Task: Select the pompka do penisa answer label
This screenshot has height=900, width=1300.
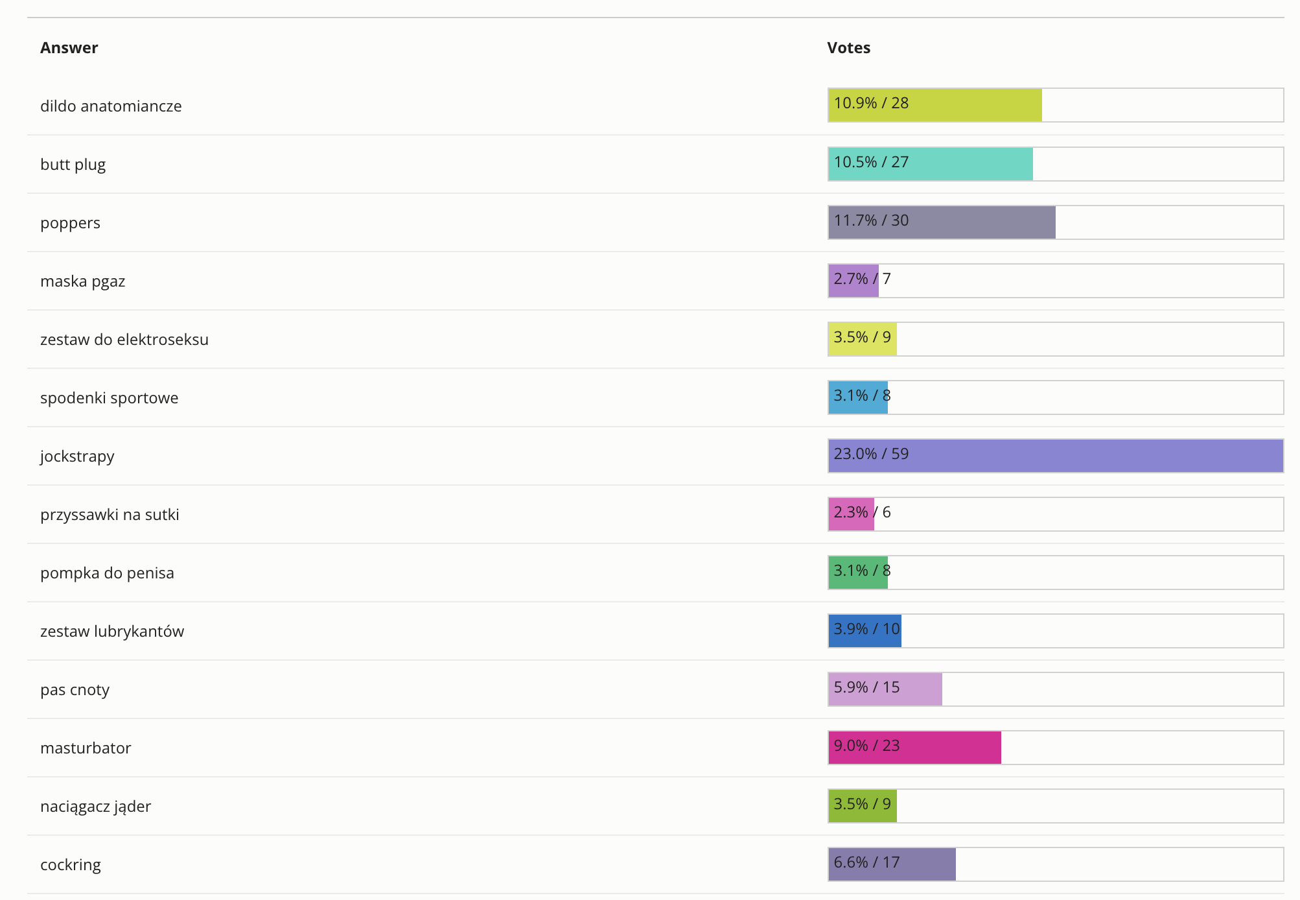Action: tap(107, 573)
